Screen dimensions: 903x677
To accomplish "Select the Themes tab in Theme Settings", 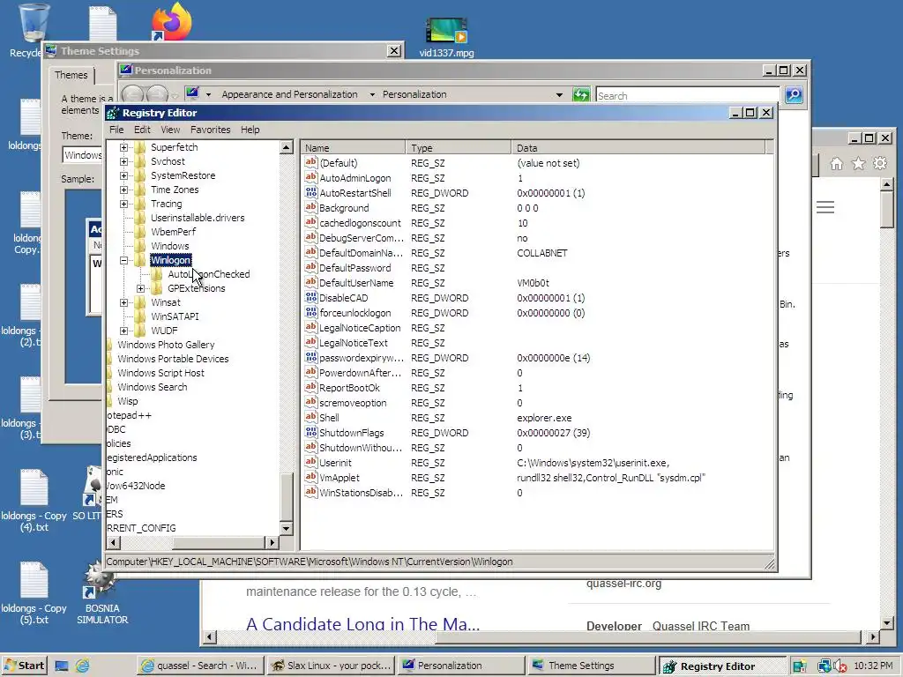I will pyautogui.click(x=71, y=75).
